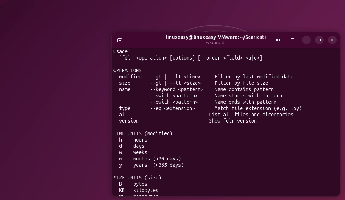Click 'Match file extension (e.g. .py)' text
Viewport: 345px width, 200px height.
pos(258,108)
